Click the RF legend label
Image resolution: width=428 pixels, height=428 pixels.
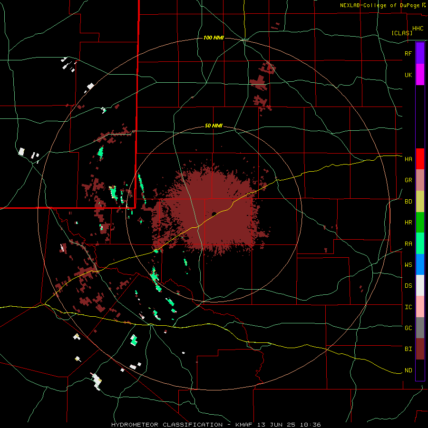[x=408, y=53]
